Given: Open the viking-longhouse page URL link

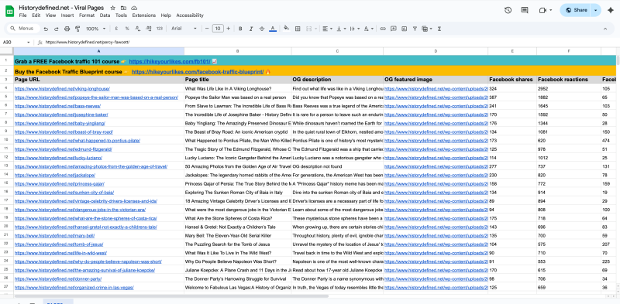Looking at the screenshot, I should 62,89.
